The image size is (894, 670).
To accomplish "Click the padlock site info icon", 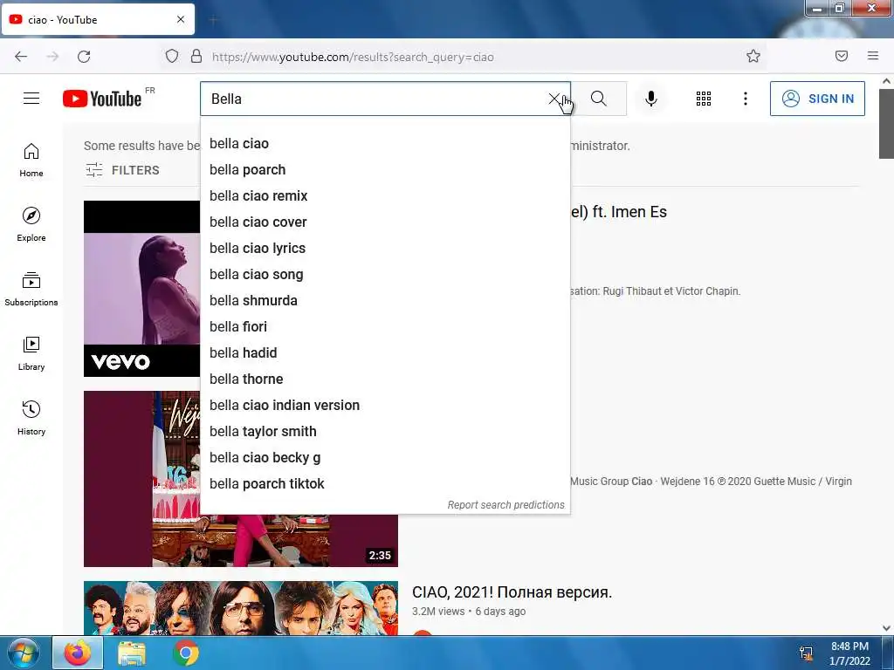I will (196, 56).
